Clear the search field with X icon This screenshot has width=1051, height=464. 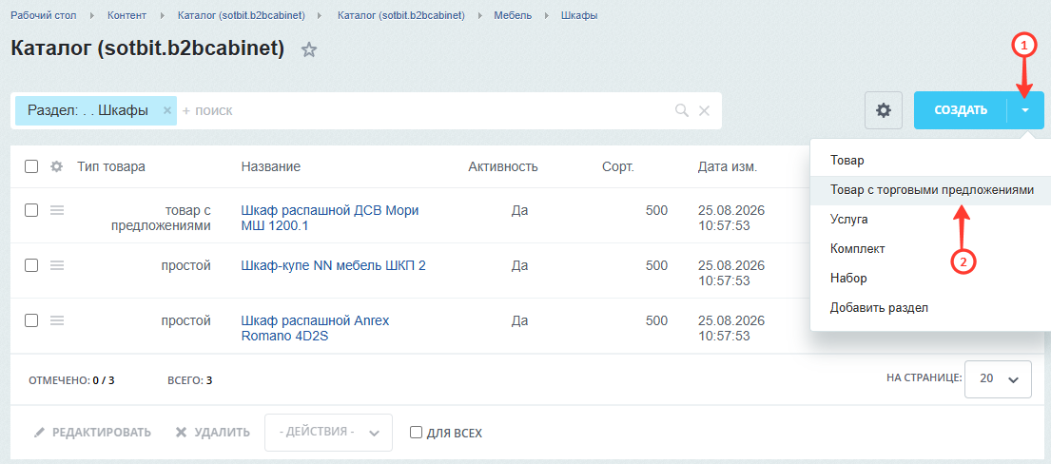click(x=704, y=110)
